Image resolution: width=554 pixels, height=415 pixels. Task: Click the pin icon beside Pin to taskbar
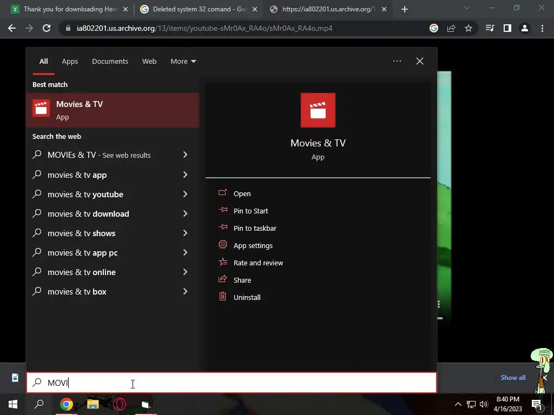pos(222,227)
